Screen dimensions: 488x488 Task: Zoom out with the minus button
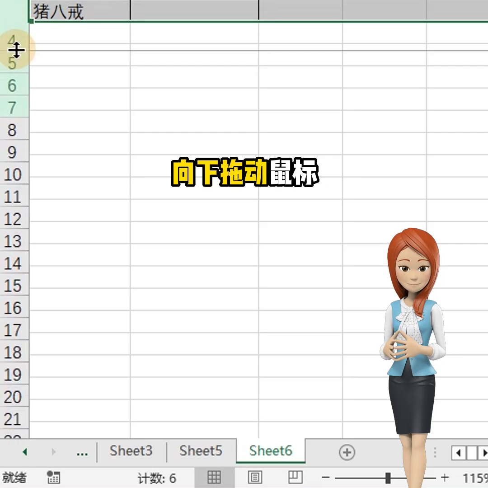[325, 478]
